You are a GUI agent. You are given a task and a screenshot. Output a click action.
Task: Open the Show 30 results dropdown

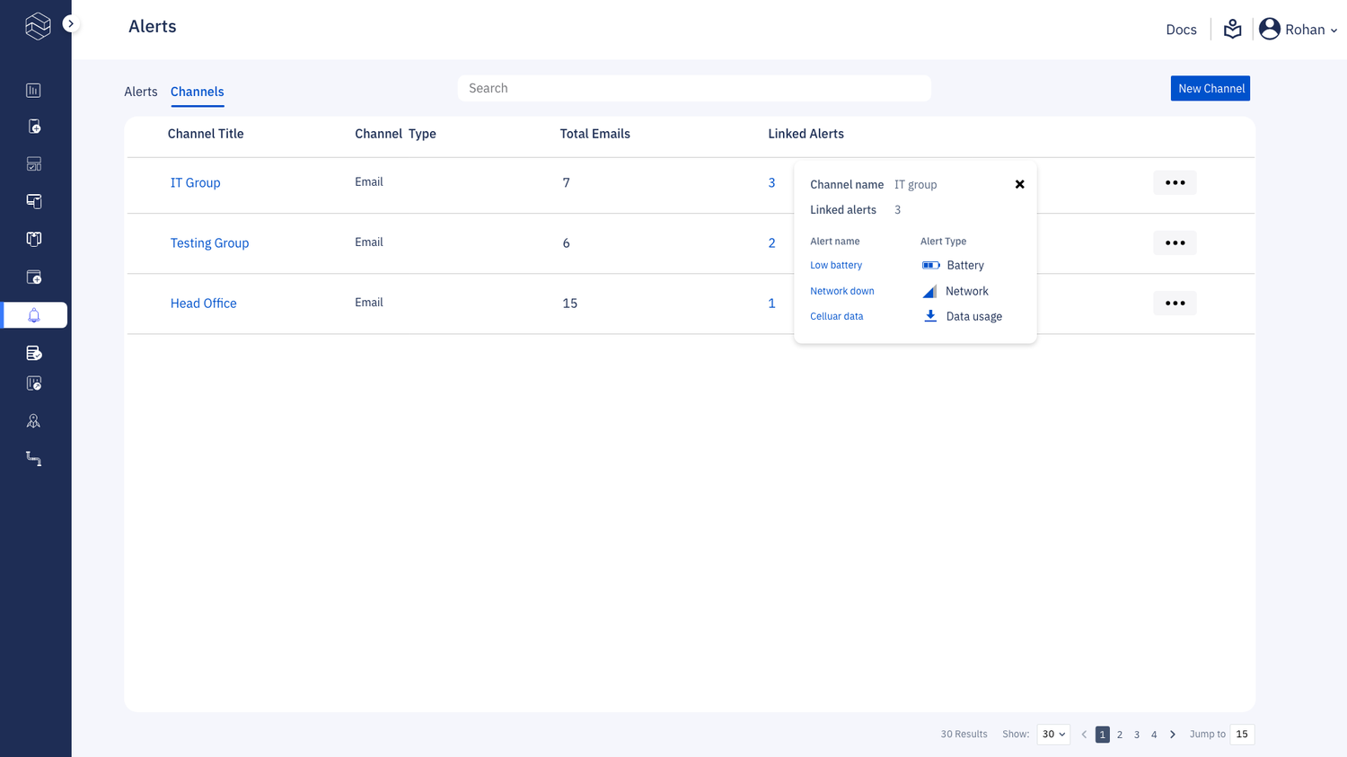[x=1053, y=734]
